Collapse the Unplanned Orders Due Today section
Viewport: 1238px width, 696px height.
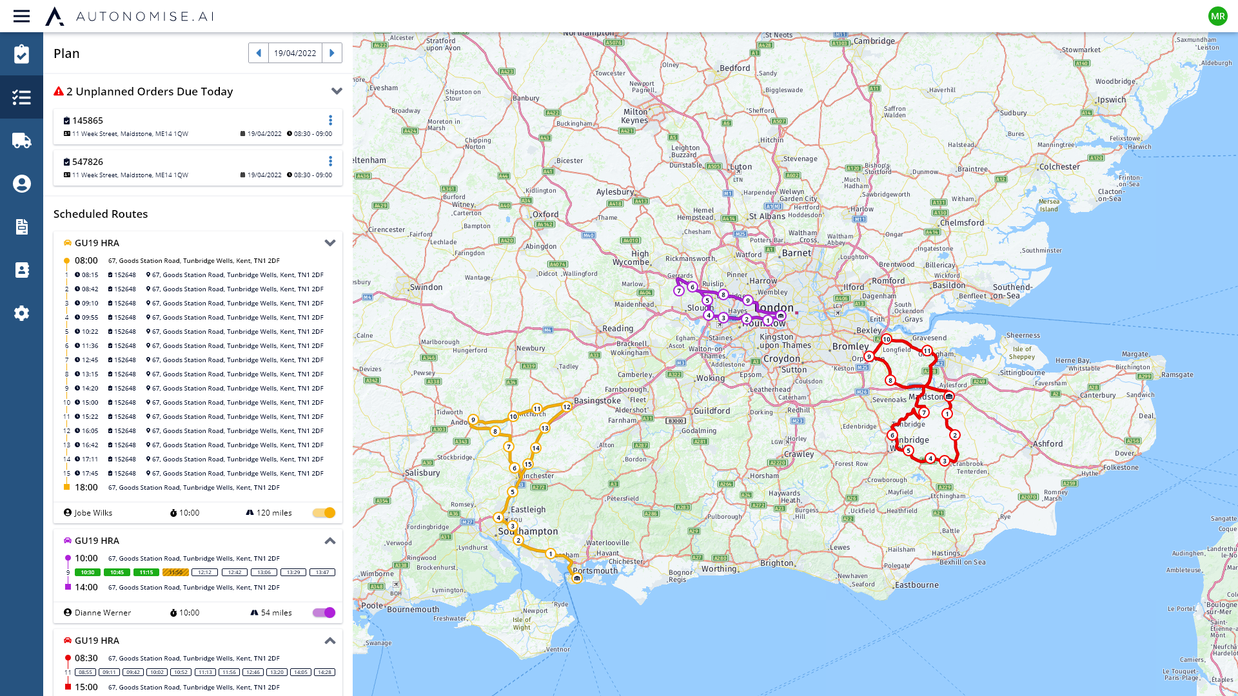[337, 92]
